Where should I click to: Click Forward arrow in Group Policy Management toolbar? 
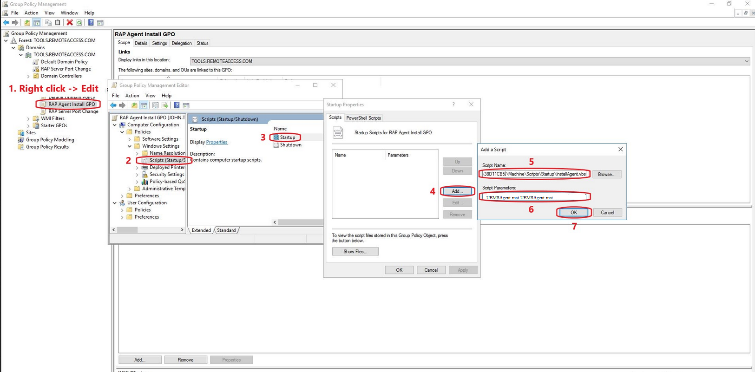point(15,22)
